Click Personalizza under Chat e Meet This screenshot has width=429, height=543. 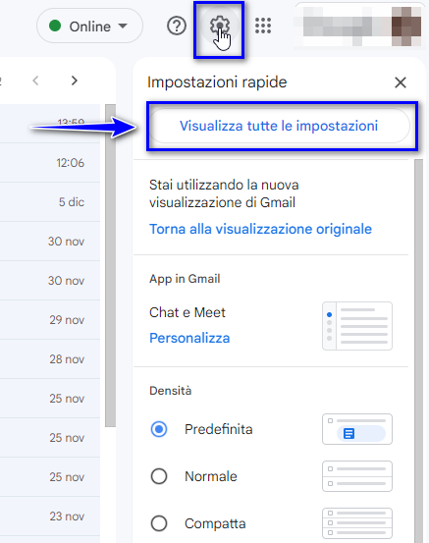pyautogui.click(x=189, y=338)
